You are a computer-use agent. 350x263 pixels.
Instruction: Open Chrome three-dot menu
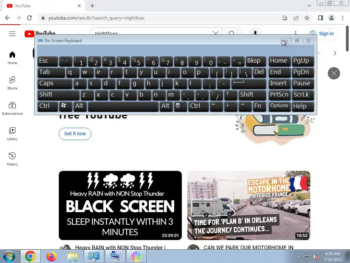(342, 18)
